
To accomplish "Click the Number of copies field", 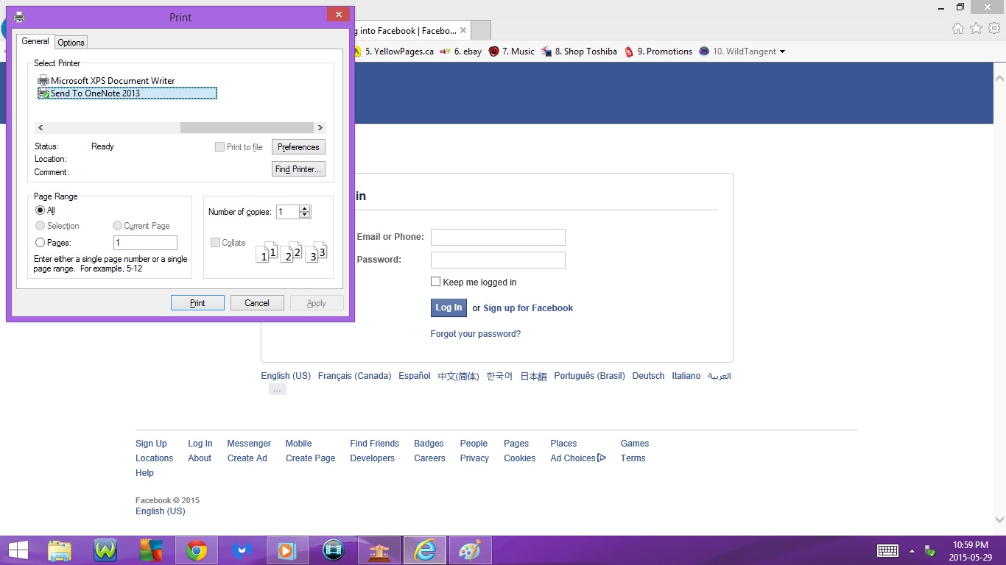I will (x=287, y=212).
